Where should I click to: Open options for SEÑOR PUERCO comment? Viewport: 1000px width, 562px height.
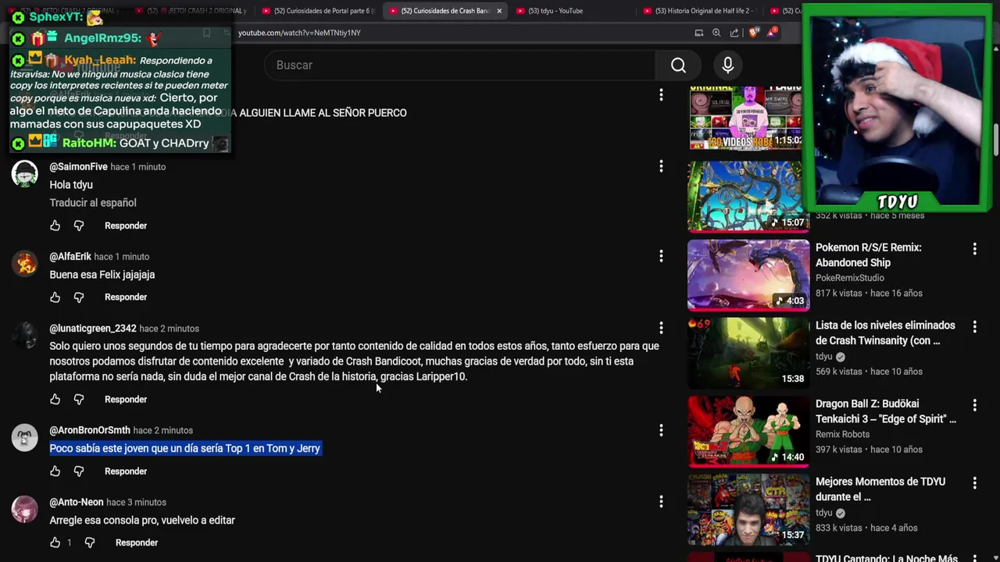(661, 94)
